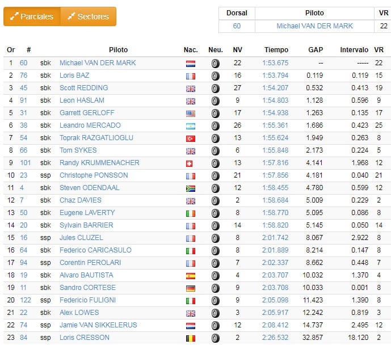Click Belgian flag beside Loris CRESSON
Image resolution: width=391 pixels, height=345 pixels.
pyautogui.click(x=191, y=338)
